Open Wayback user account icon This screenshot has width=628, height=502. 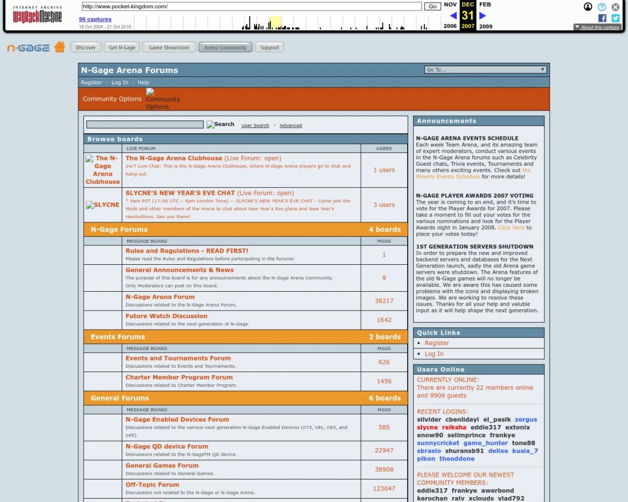point(588,7)
